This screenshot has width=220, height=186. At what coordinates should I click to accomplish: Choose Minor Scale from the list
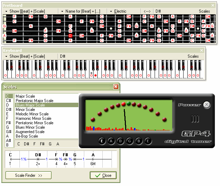[x=47, y=110]
